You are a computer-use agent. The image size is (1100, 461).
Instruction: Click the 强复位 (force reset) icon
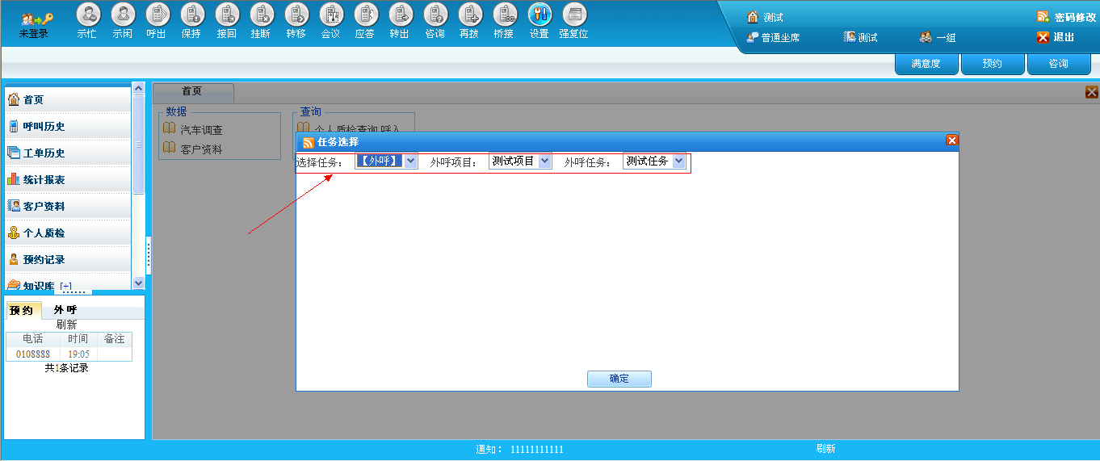click(x=573, y=15)
